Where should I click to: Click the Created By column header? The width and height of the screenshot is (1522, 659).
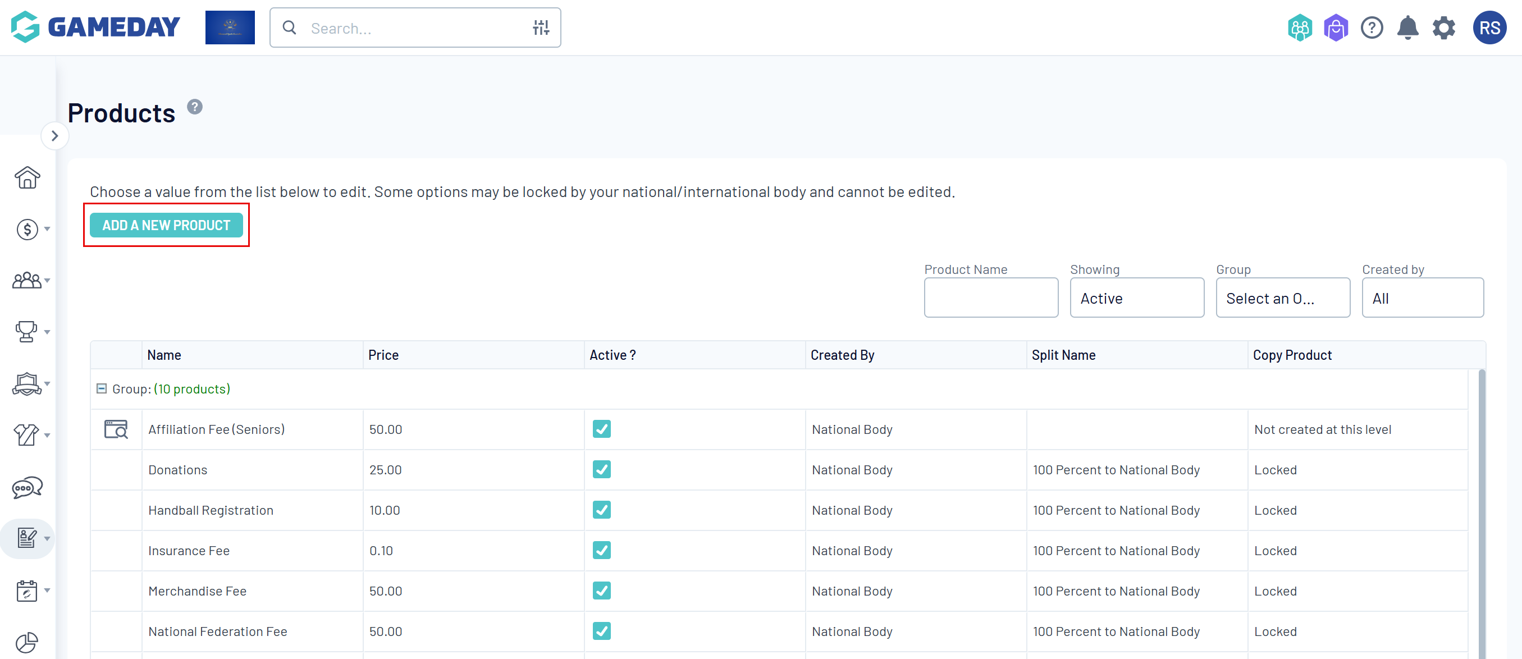[842, 355]
